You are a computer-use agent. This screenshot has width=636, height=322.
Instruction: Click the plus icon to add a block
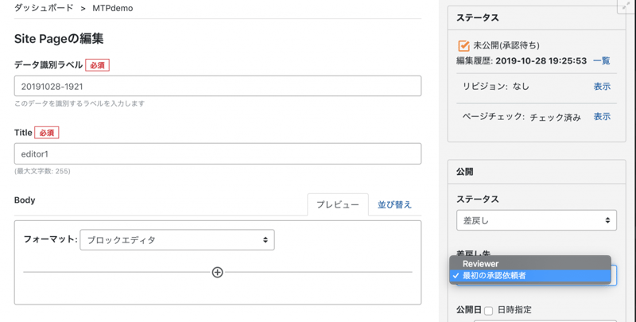[x=217, y=272]
